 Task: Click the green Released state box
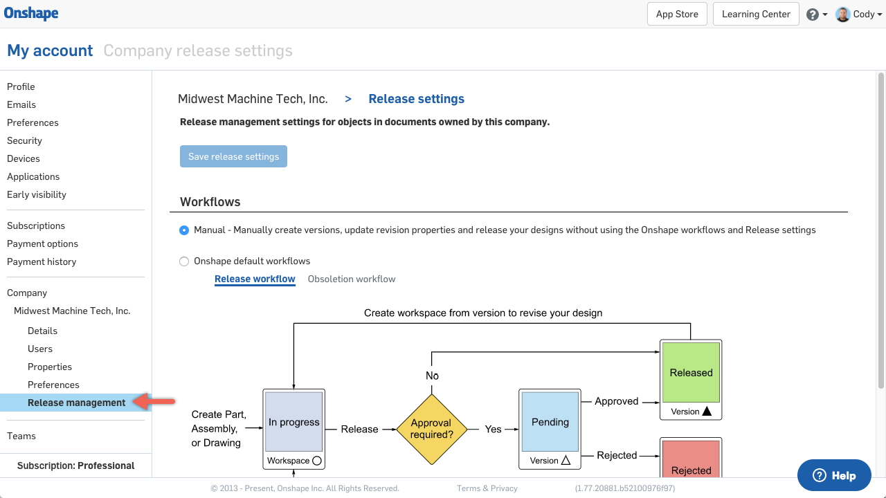coord(691,379)
